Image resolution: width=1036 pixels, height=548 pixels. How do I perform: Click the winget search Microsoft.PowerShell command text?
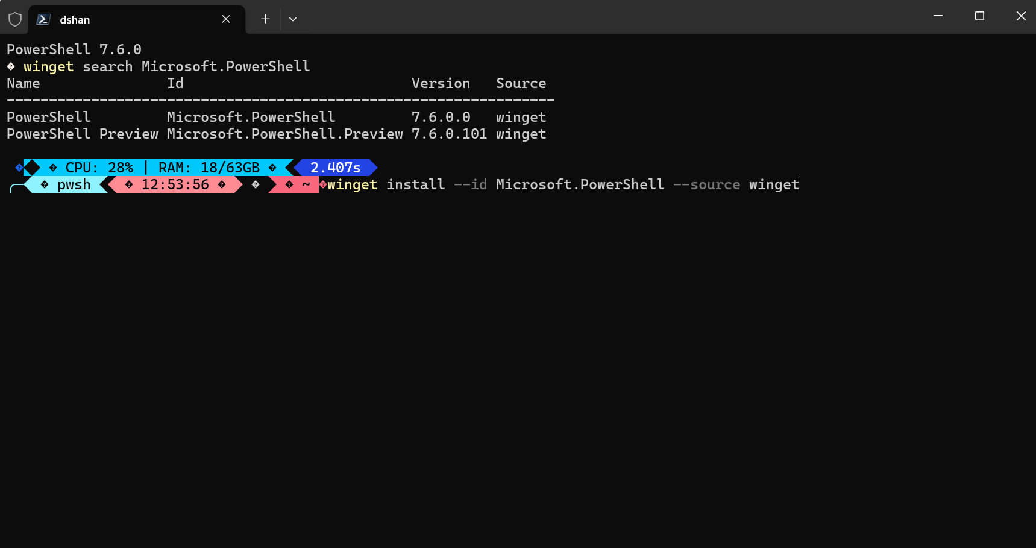(166, 66)
